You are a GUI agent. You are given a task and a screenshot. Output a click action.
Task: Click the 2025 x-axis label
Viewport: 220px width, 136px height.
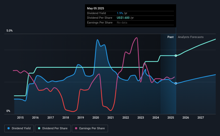point(171,118)
